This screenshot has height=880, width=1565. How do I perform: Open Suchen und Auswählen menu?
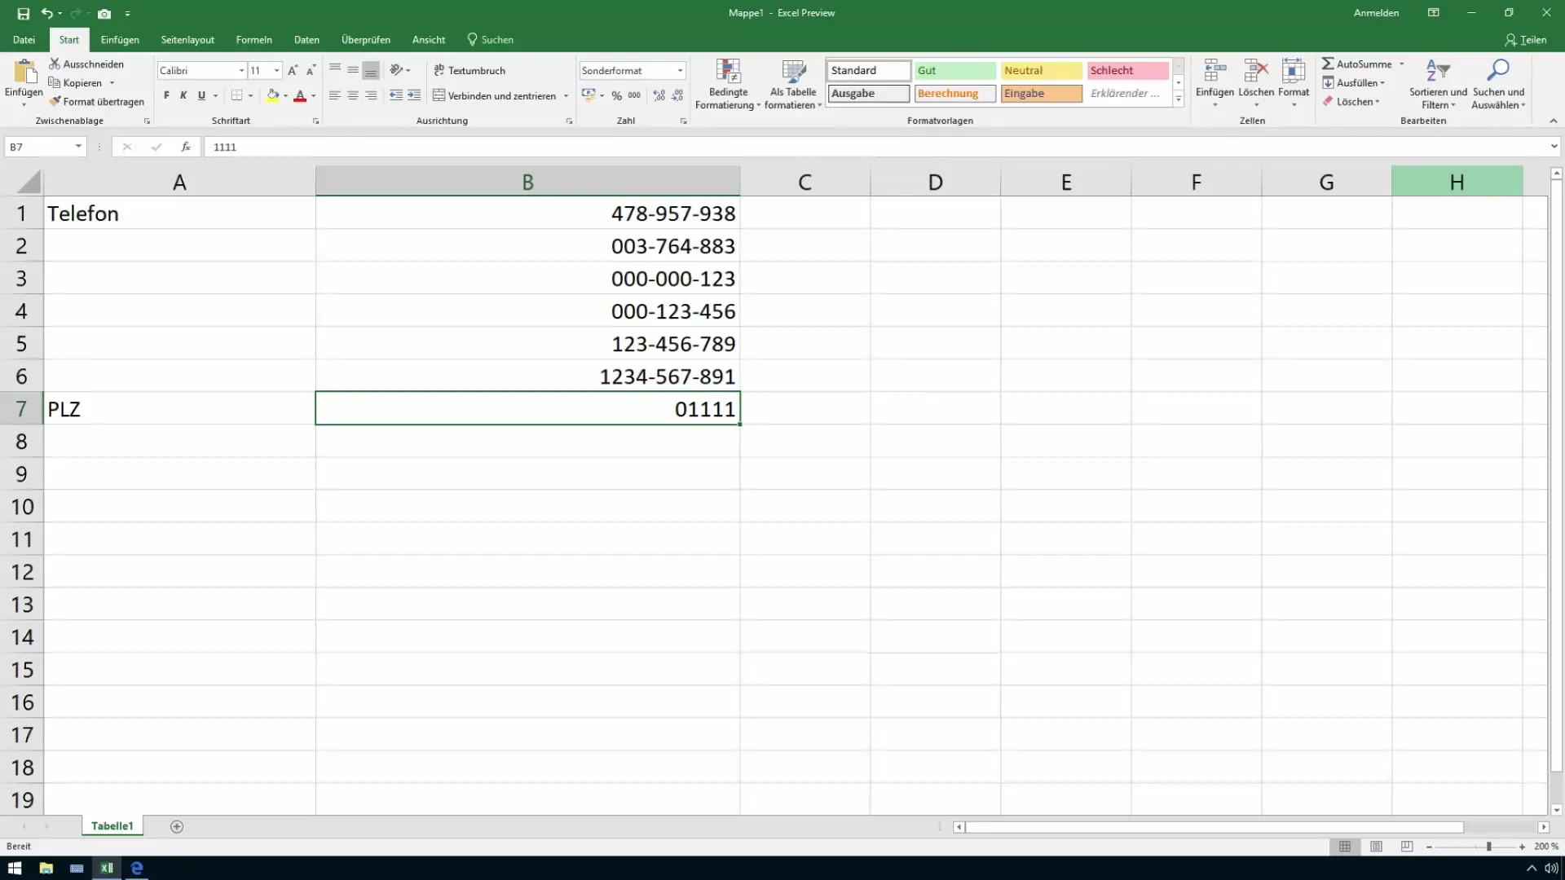pos(1498,84)
